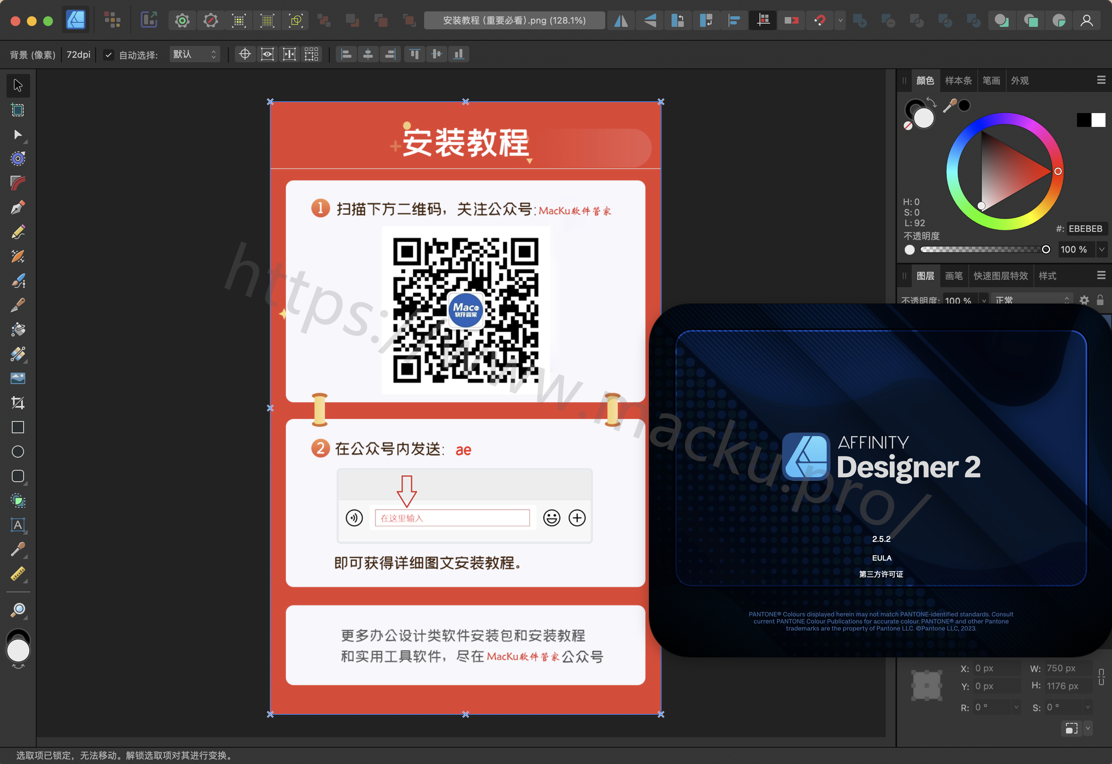Select the Measure ruler tool
Image resolution: width=1112 pixels, height=764 pixels.
coord(18,574)
